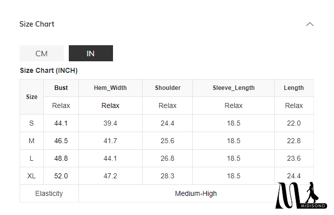The width and height of the screenshot is (334, 215).
Task: Click the Size Chart (INCH) title
Action: (x=49, y=71)
